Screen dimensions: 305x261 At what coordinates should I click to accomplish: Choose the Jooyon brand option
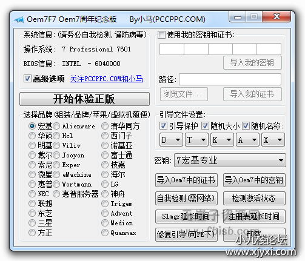56,155
